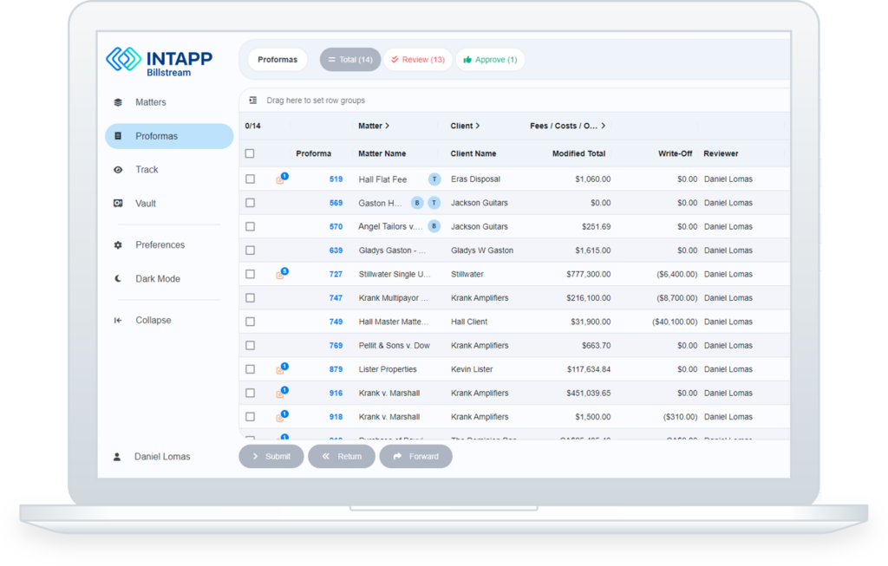Click the Intapp Billstream logo

tap(159, 61)
